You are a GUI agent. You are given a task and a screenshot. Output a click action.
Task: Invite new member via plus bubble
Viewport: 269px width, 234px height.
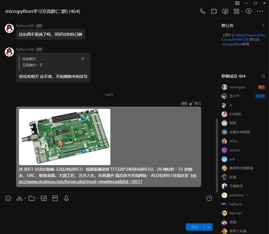pyautogui.click(x=249, y=11)
